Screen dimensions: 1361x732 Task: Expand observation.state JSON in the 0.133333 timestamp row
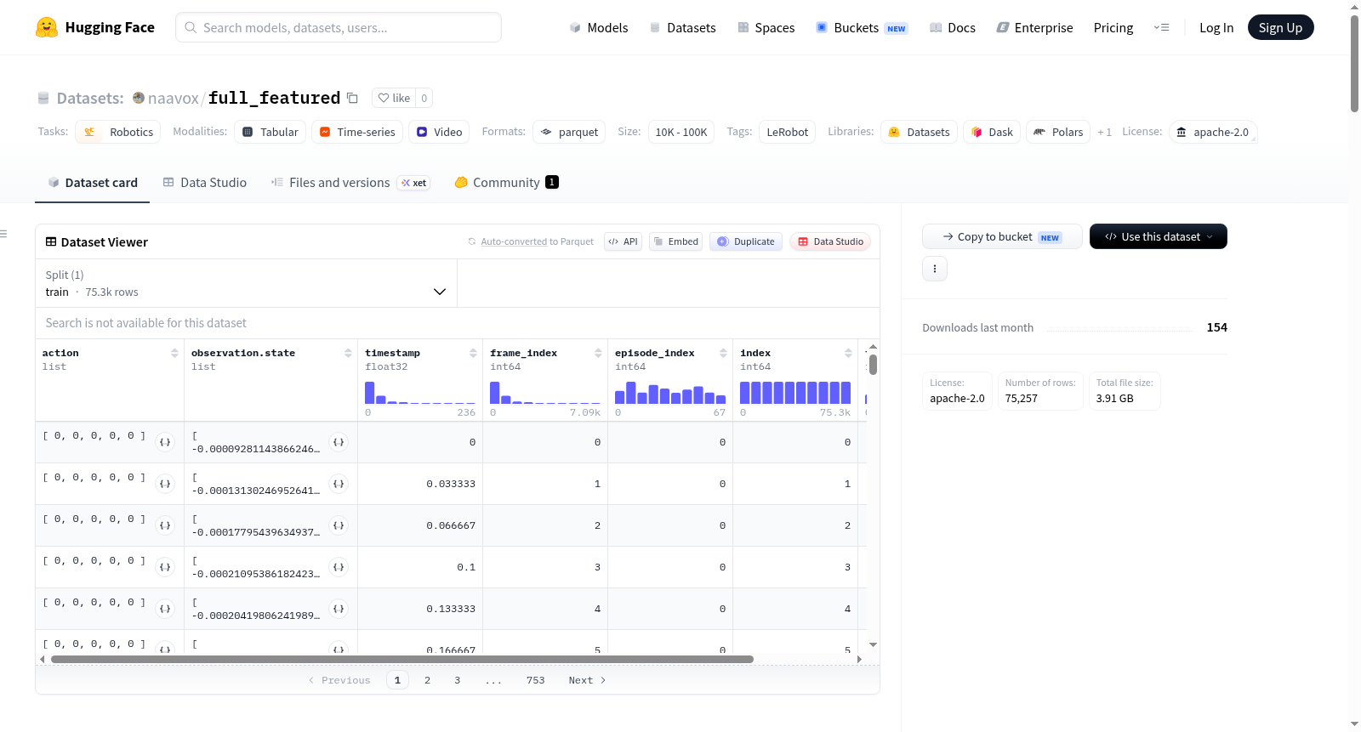click(339, 609)
